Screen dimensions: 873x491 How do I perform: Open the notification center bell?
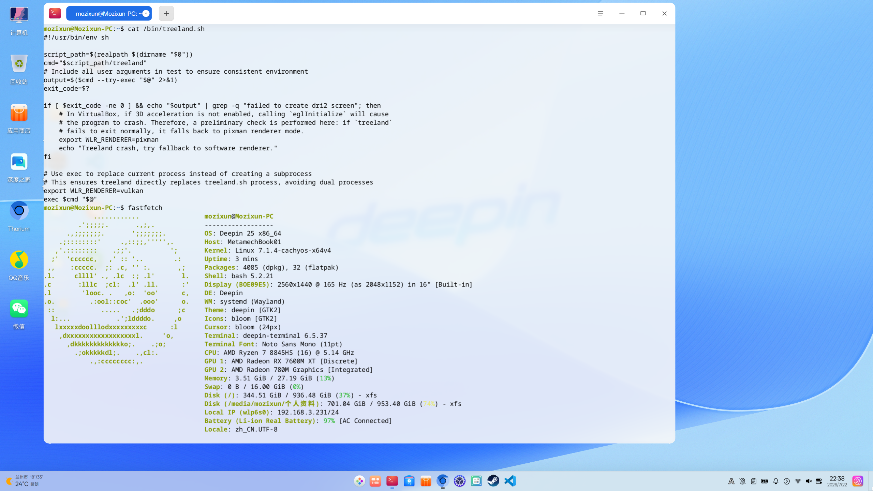point(776,481)
